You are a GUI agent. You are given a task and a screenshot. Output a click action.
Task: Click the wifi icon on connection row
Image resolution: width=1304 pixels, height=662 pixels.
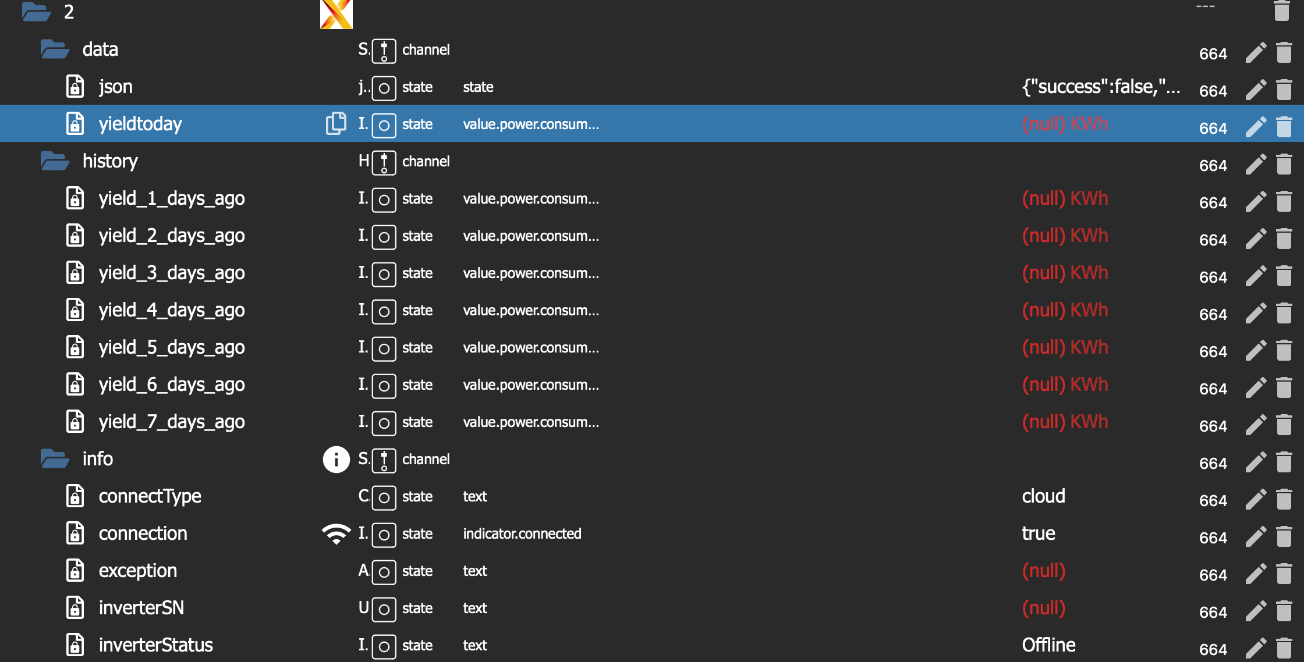[x=336, y=533]
